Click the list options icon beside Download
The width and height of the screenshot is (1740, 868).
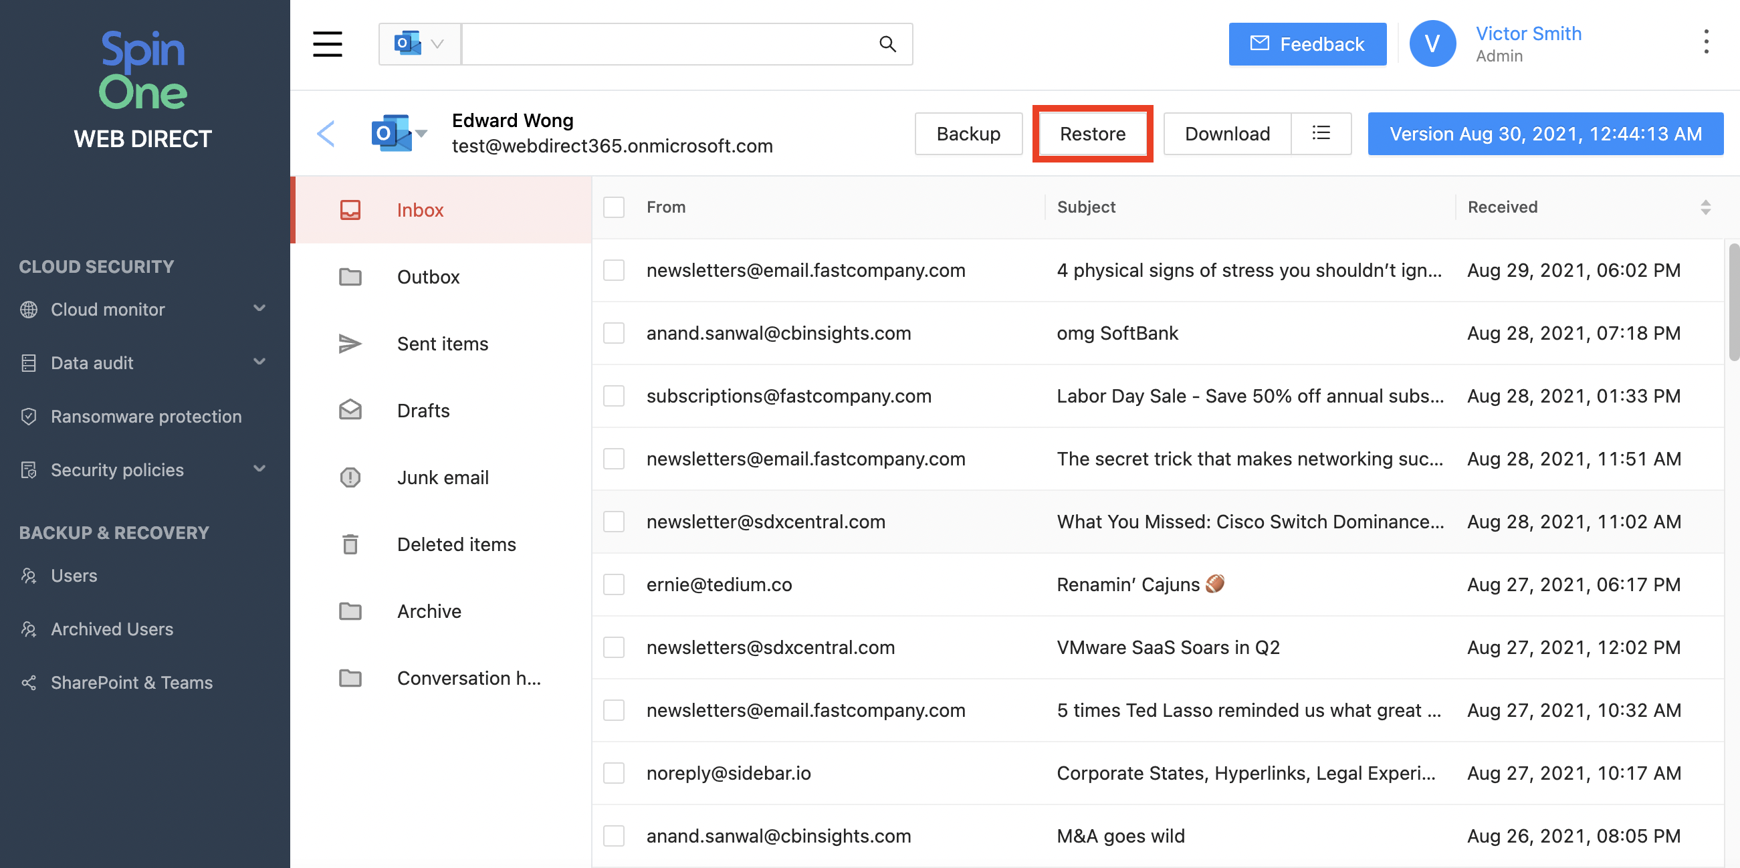click(x=1321, y=133)
